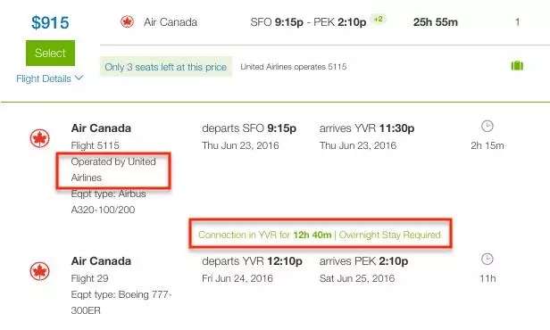Click the Only 3 seats left notice

tap(165, 67)
